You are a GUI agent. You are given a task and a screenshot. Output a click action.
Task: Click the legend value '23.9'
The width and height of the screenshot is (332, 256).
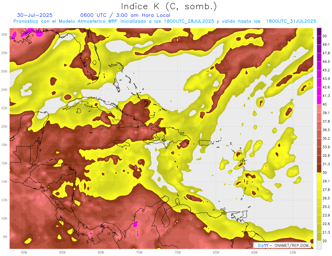[326, 215]
